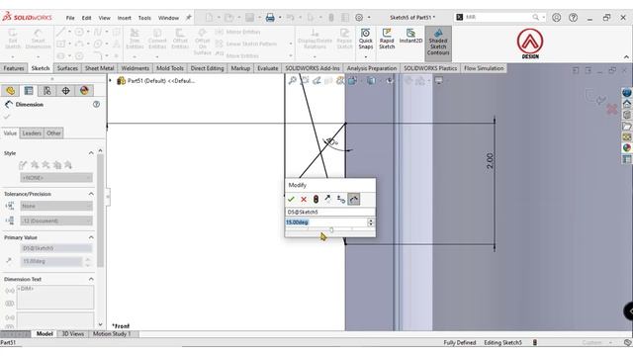Click the Dimension Text <DIM> box
Image resolution: width=633 pixels, height=356 pixels.
(x=55, y=298)
